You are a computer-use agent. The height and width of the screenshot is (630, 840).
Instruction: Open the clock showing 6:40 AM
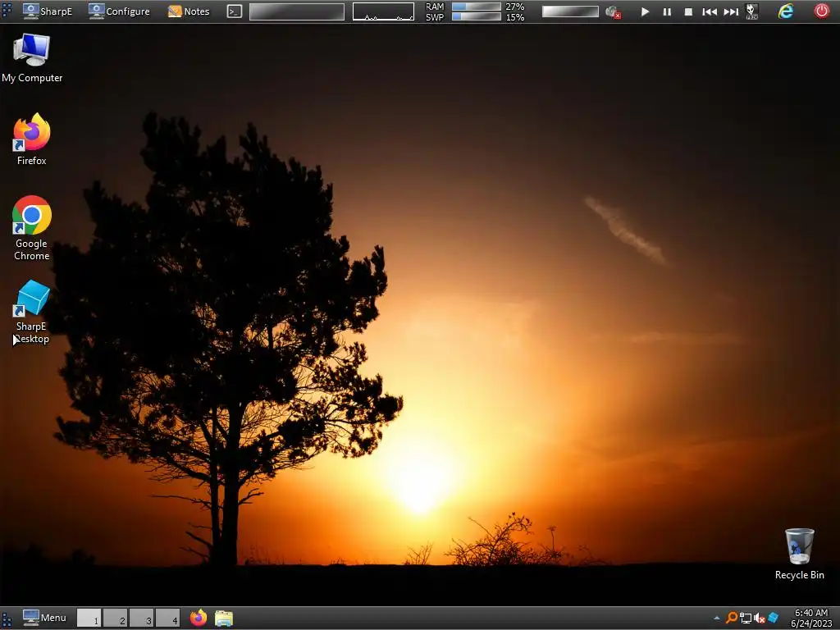pyautogui.click(x=811, y=619)
